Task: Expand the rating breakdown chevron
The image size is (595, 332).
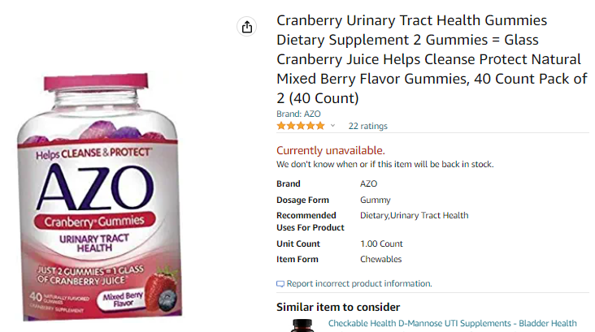Action: (x=332, y=126)
